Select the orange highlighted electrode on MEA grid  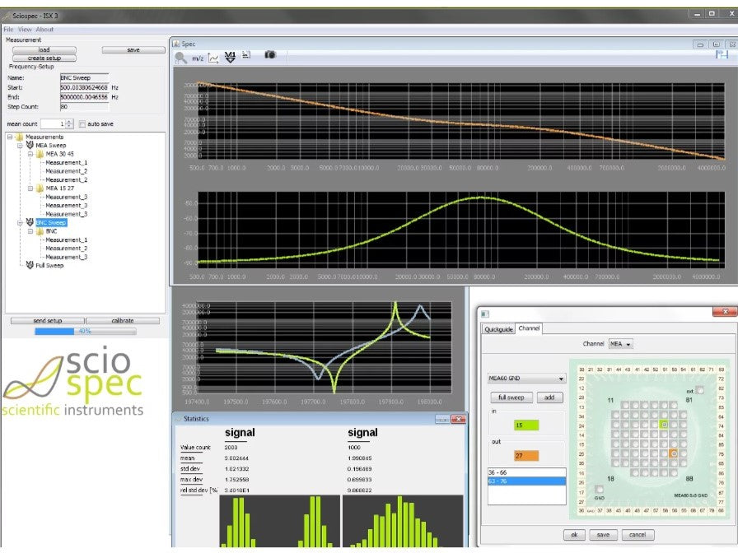[674, 453]
